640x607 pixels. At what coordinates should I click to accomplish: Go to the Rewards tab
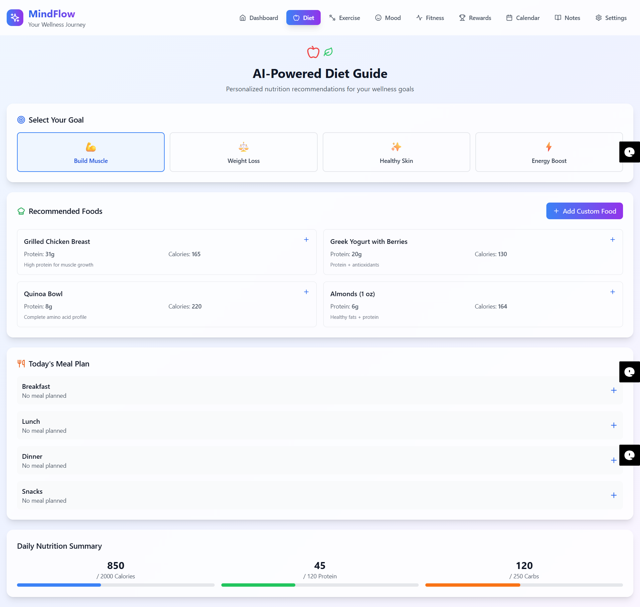(475, 18)
